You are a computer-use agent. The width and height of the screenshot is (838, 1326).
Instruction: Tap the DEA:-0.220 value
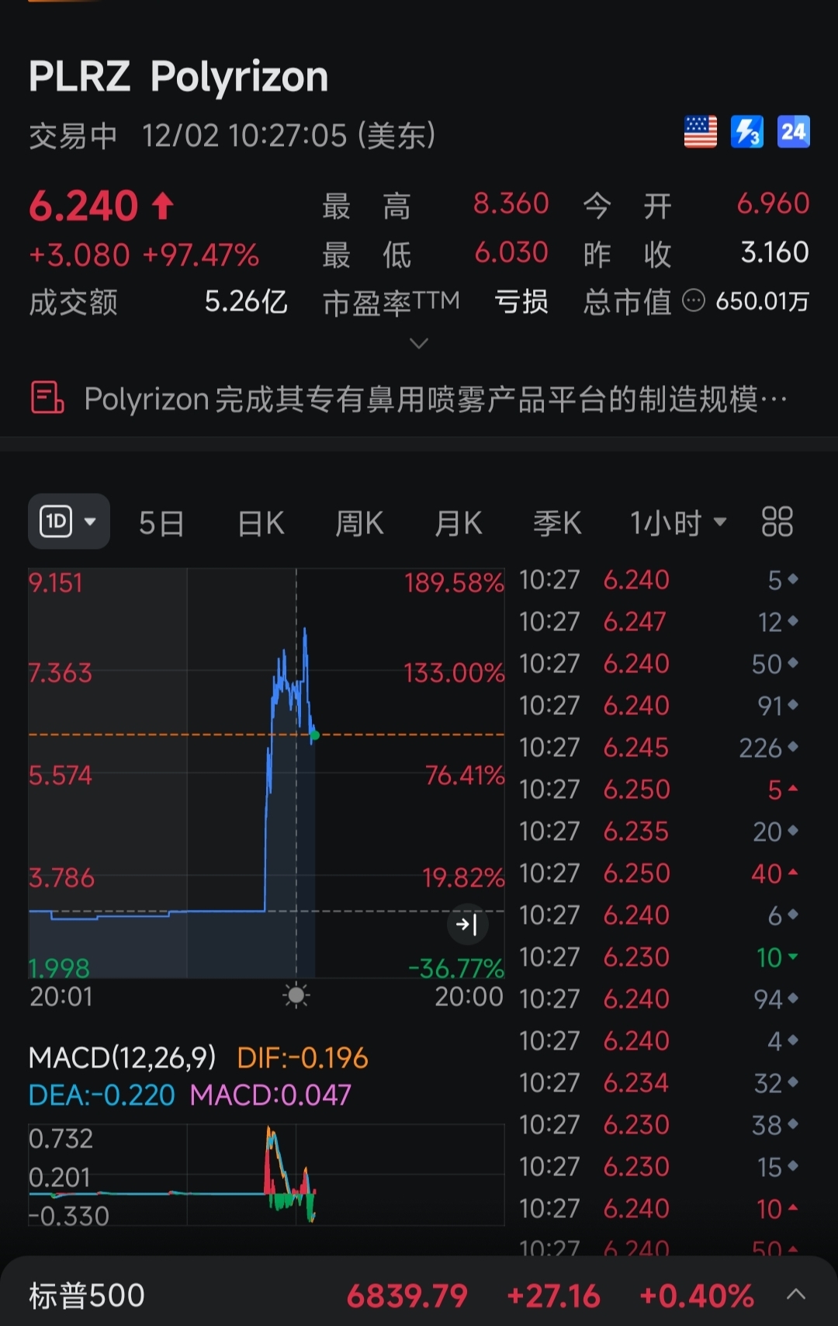point(102,1095)
